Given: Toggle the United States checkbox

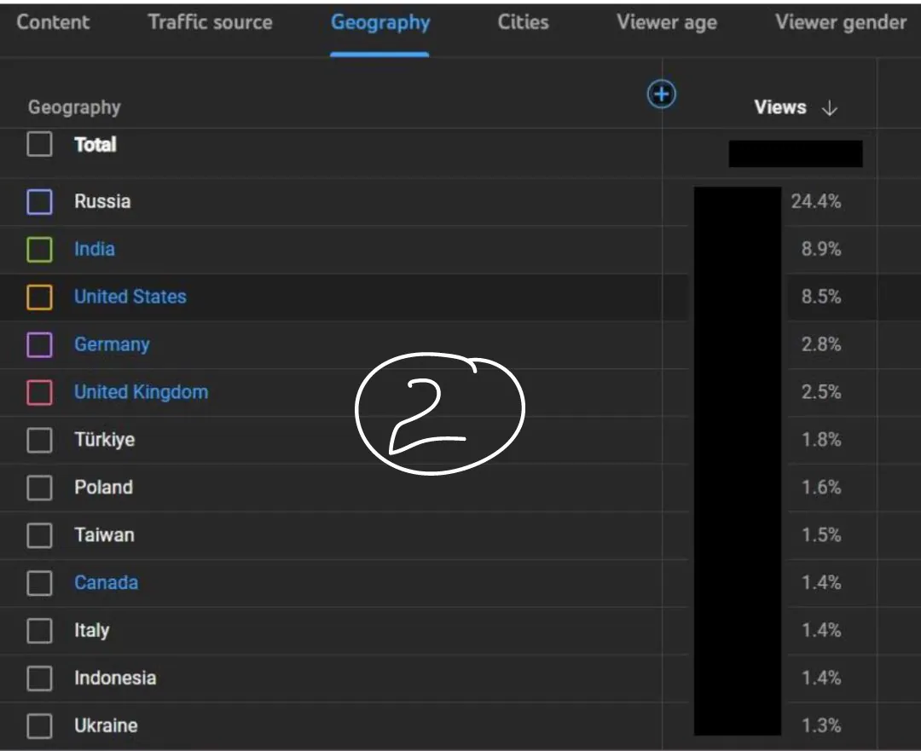Looking at the screenshot, I should pos(39,297).
